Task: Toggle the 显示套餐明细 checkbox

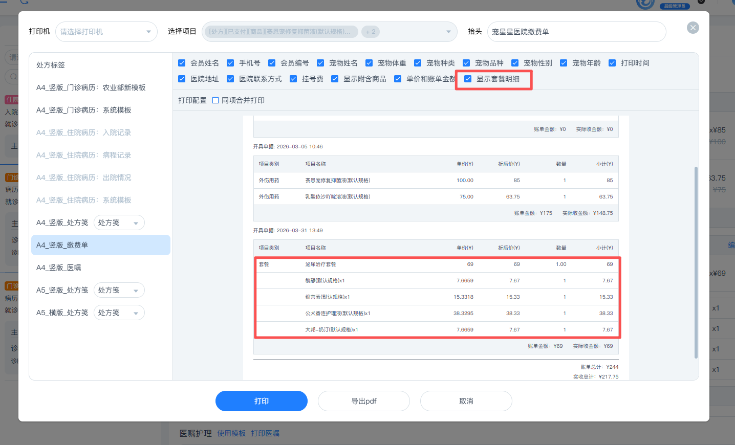Action: (x=468, y=79)
